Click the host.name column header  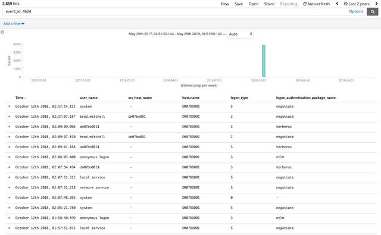[x=190, y=98]
